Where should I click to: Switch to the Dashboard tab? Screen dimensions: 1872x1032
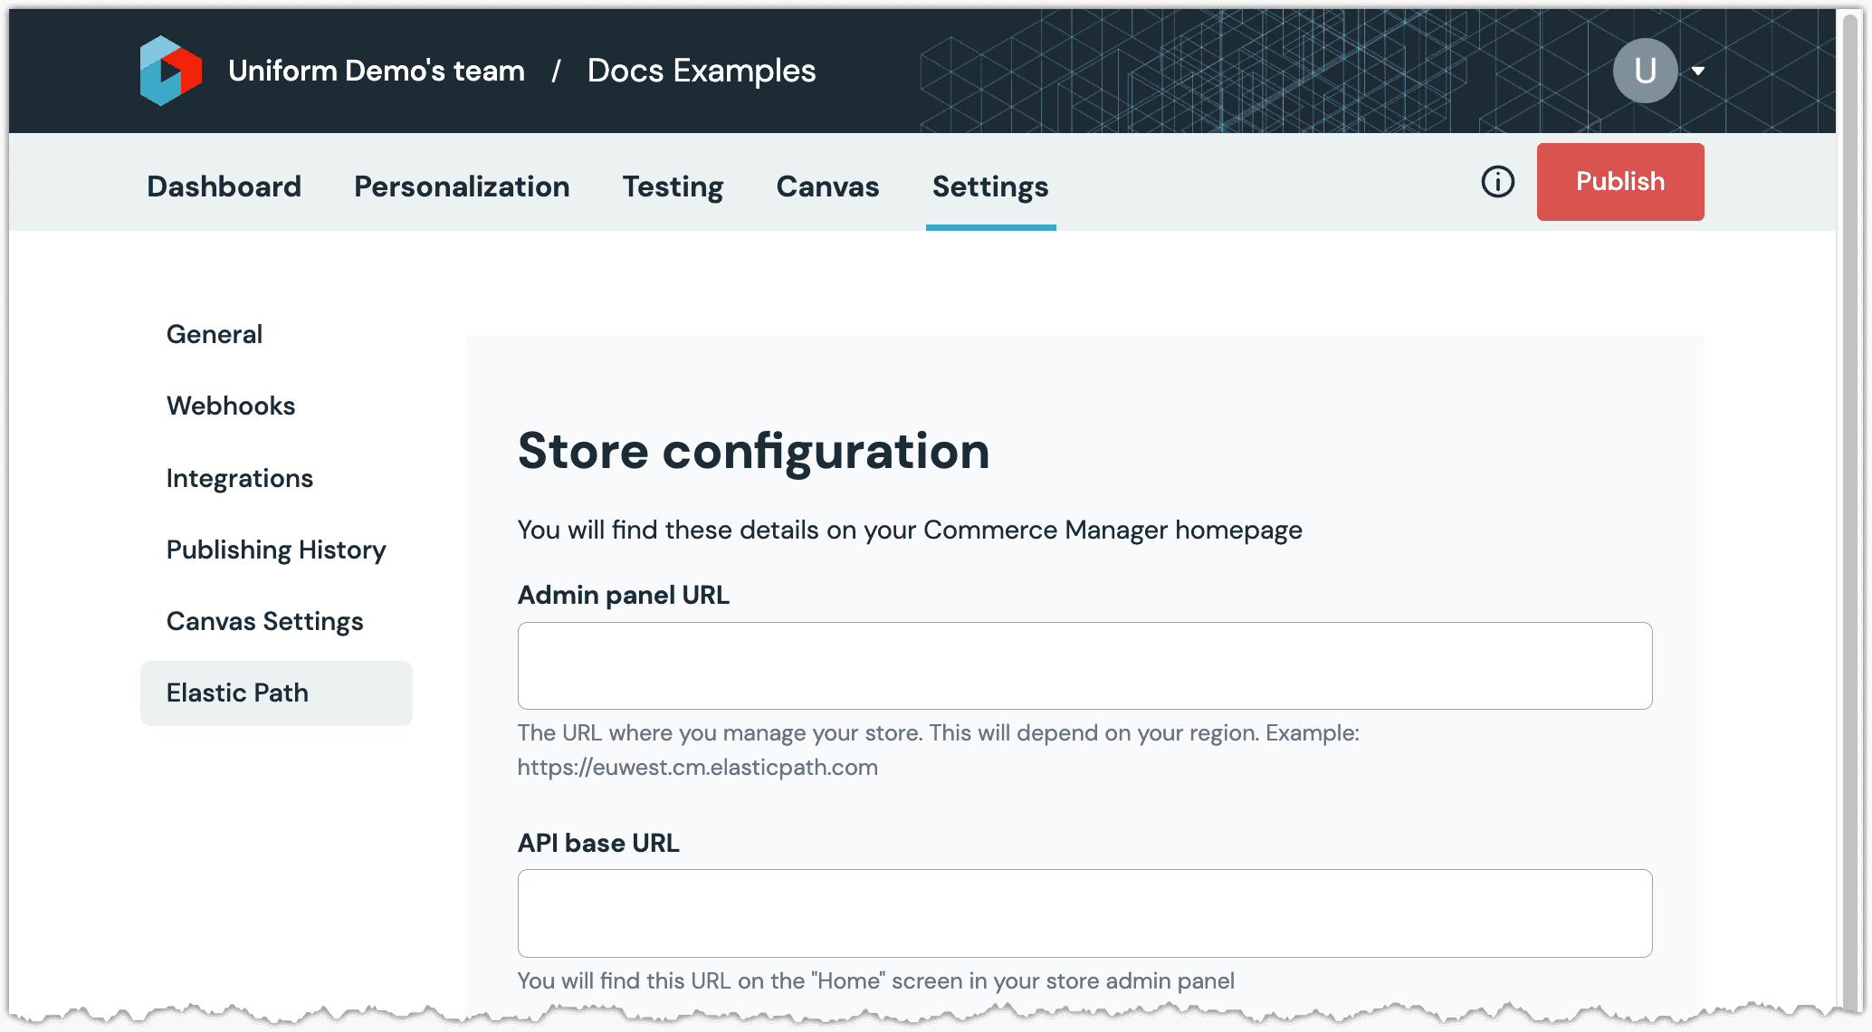click(x=224, y=186)
